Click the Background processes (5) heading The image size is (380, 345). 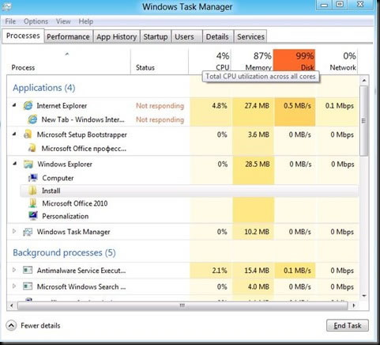(64, 252)
